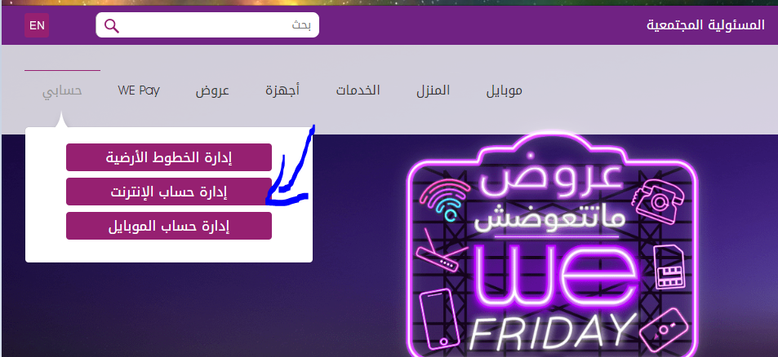
Task: Expand the الخدمات services menu
Action: pos(358,90)
